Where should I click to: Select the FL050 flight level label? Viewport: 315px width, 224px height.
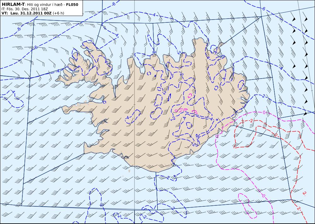click(x=72, y=4)
